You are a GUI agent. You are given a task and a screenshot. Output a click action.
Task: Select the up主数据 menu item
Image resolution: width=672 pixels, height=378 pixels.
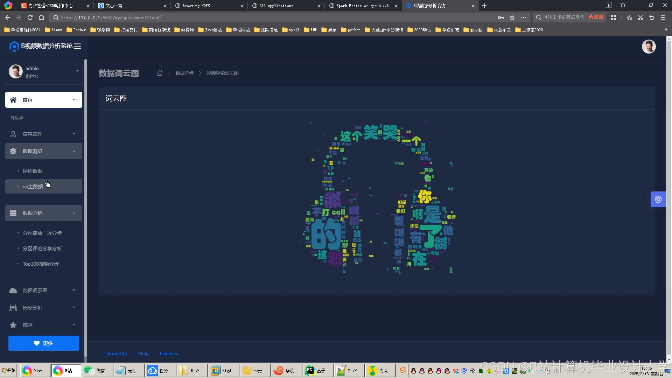tap(33, 187)
